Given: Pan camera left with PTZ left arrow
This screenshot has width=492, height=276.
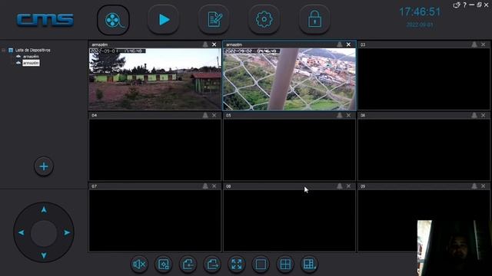Looking at the screenshot, I should (x=21, y=232).
